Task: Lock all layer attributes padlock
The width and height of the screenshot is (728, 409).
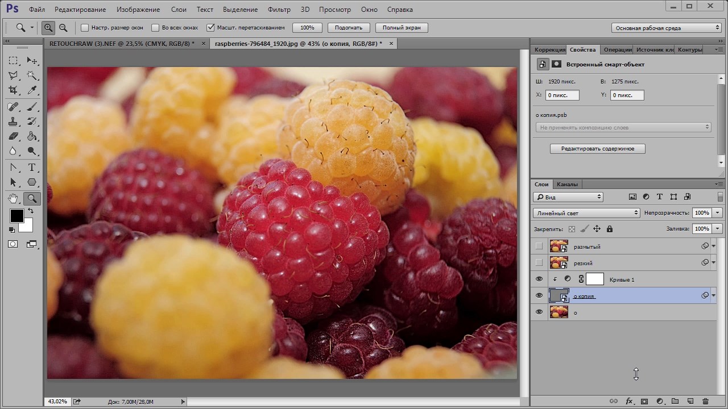Action: click(x=610, y=229)
